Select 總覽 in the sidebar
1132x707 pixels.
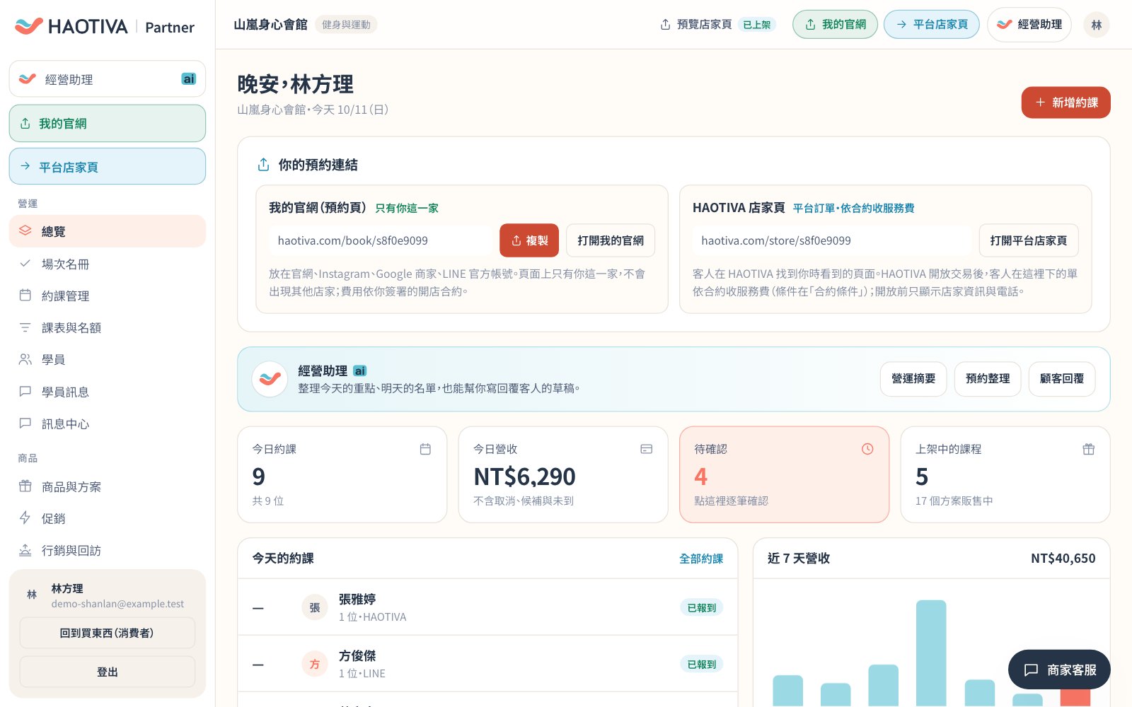click(108, 231)
